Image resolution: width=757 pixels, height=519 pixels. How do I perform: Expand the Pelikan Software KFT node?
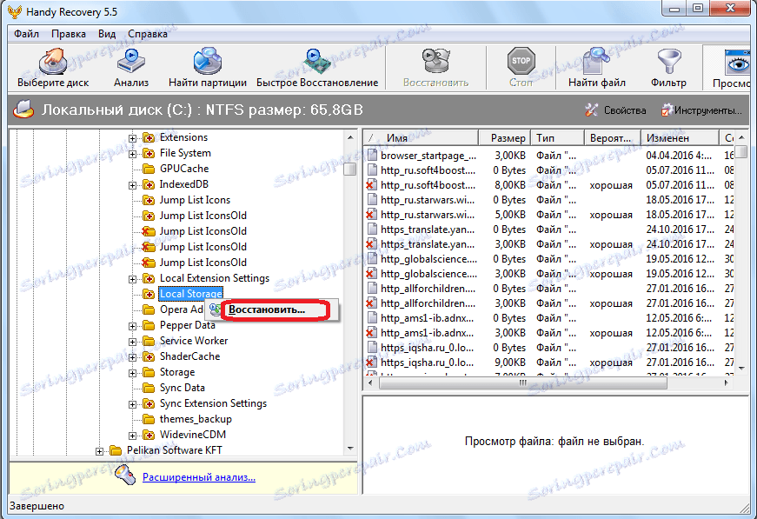(x=99, y=451)
